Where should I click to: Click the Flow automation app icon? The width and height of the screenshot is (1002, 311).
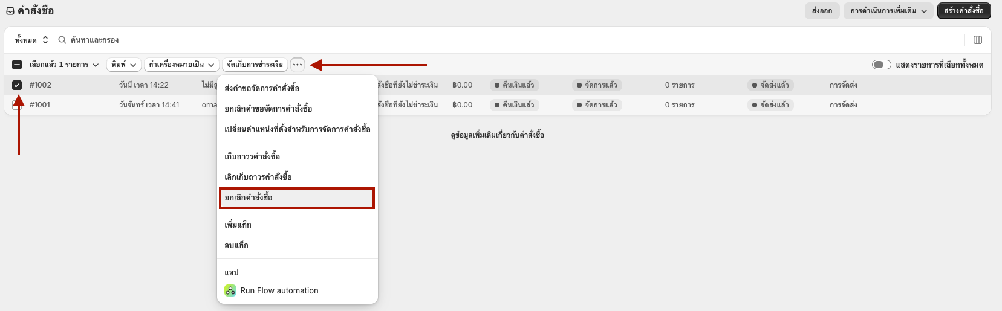230,290
